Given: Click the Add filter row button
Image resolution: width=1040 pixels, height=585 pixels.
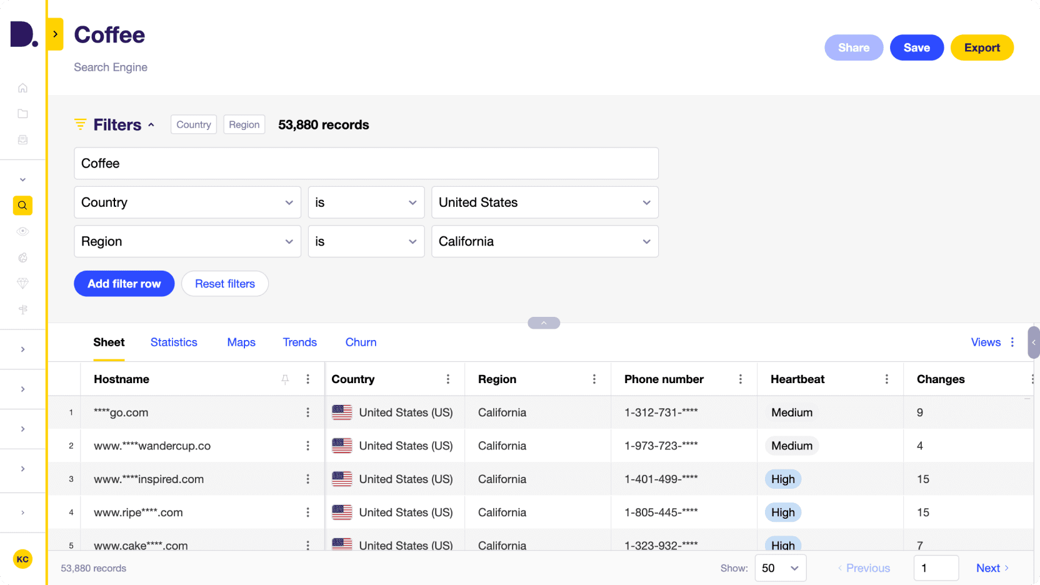Looking at the screenshot, I should (124, 284).
